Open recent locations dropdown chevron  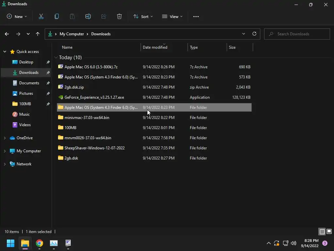click(28, 34)
